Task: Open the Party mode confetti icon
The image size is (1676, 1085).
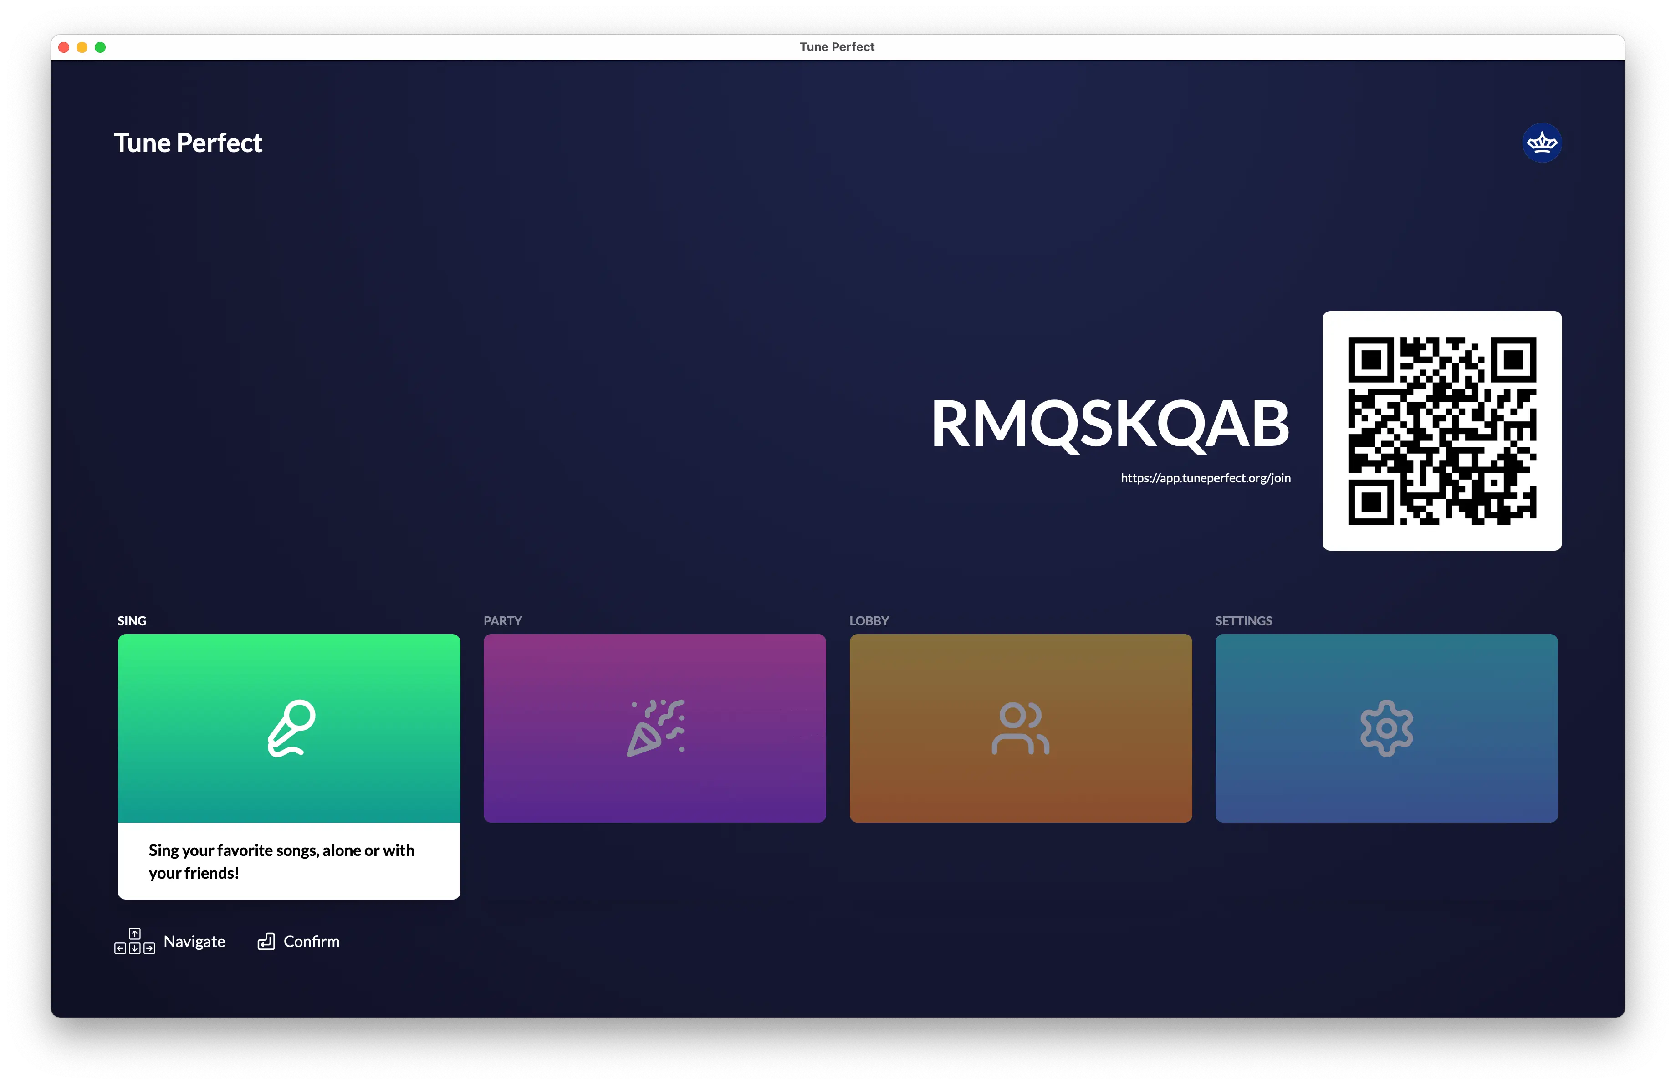Action: [x=655, y=728]
